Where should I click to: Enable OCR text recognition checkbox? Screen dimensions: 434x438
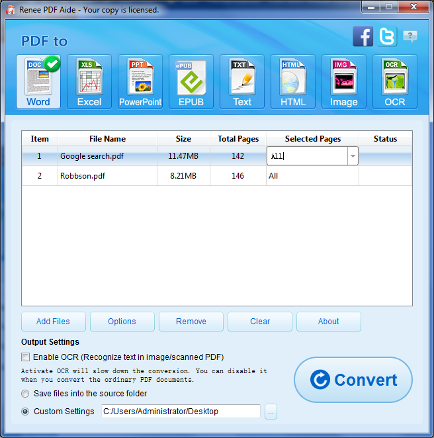(x=26, y=357)
